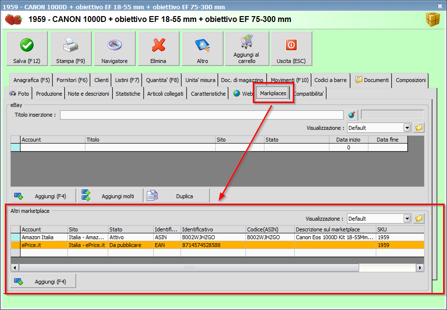Select the ePrice.it account row
Image resolution: width=447 pixels, height=310 pixels.
click(217, 245)
